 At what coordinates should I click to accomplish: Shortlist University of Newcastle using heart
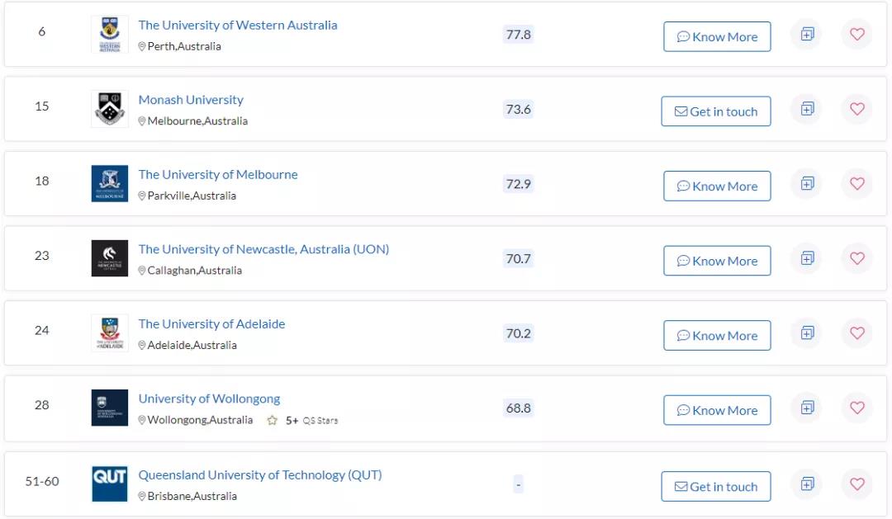[x=856, y=258]
